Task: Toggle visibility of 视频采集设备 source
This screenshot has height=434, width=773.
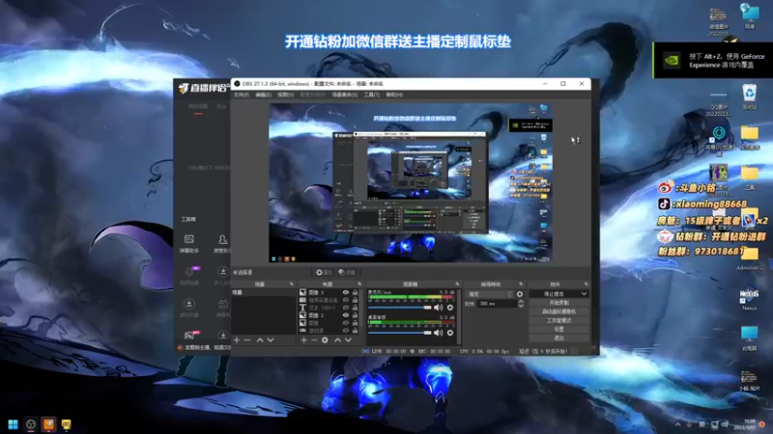Action: (346, 300)
